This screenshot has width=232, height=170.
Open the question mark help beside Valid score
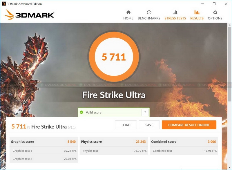click(145, 113)
